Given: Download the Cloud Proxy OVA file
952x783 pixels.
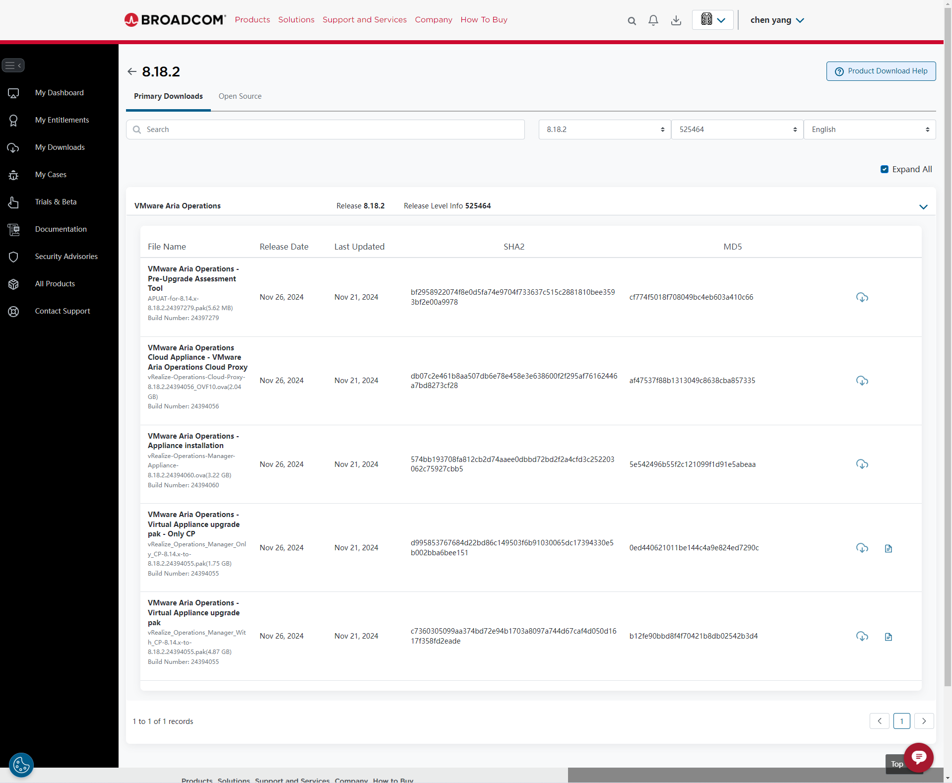Looking at the screenshot, I should (862, 381).
